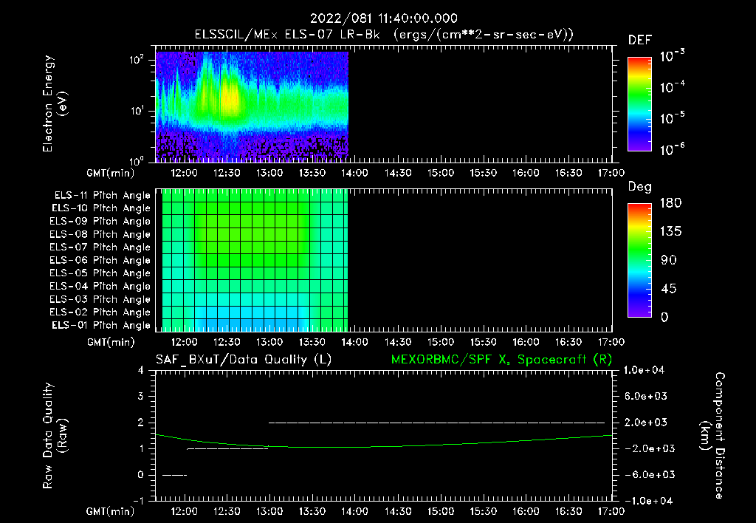
Task: Click the GMT(min) label under the spectrogram
Action: tap(111, 173)
